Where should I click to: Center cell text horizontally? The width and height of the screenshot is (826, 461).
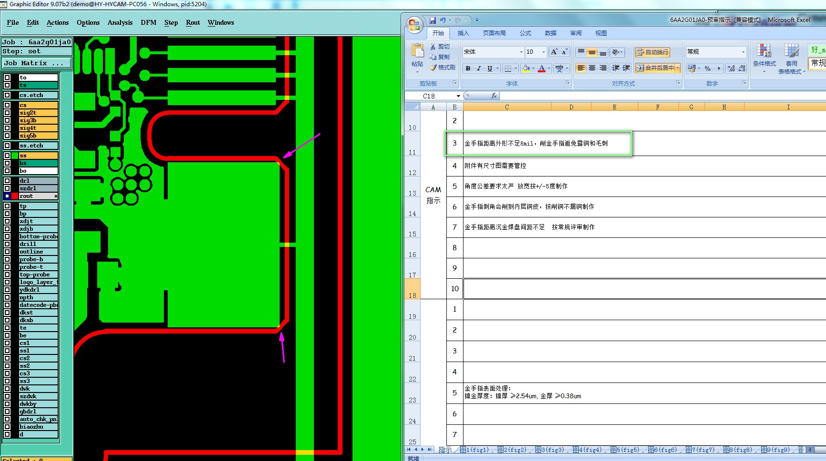point(592,68)
